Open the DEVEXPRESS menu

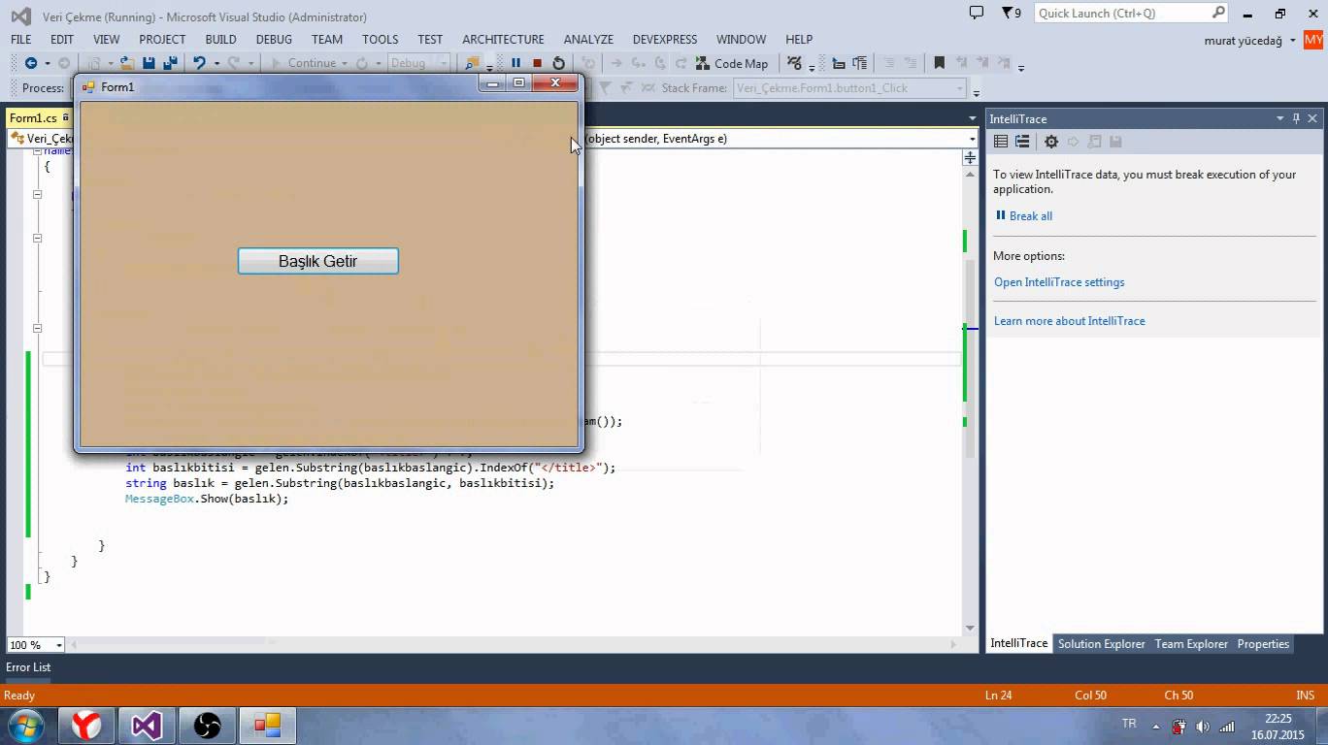[x=665, y=40]
